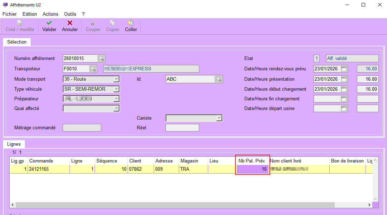Expand the Mode transport dropdown

point(116,79)
